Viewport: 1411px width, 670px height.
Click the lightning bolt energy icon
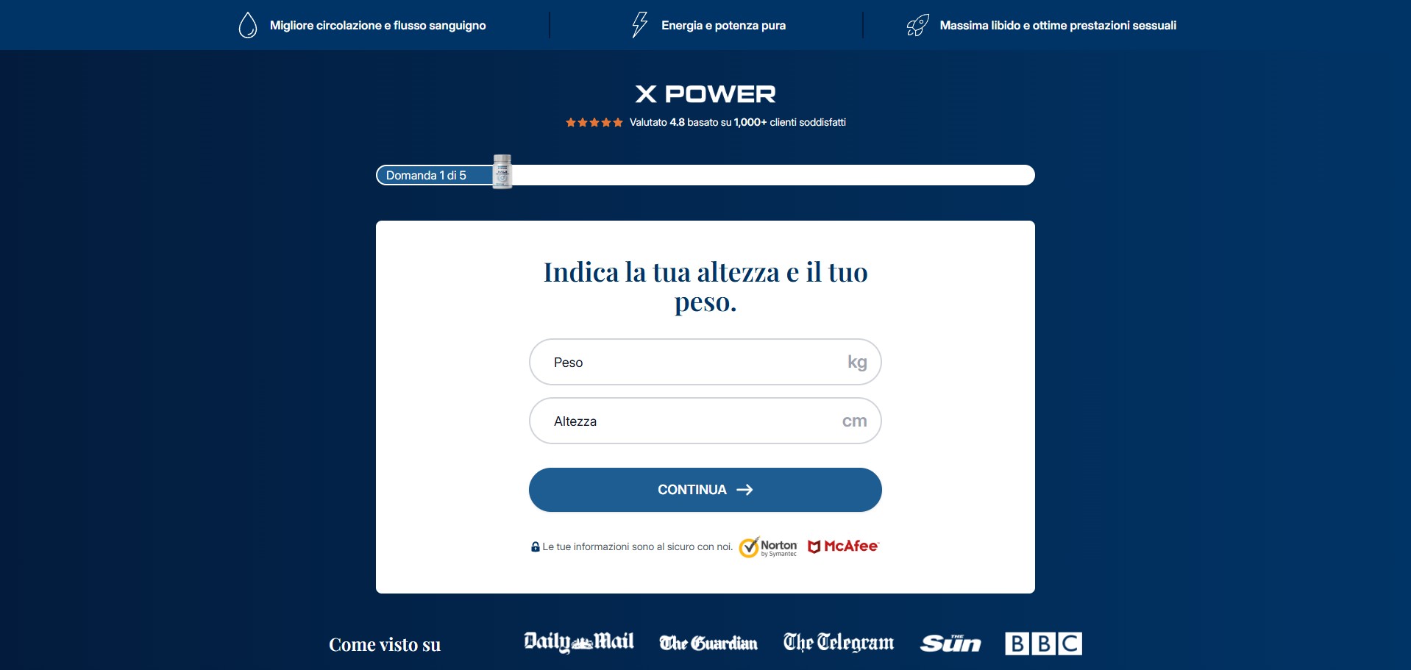coord(640,25)
